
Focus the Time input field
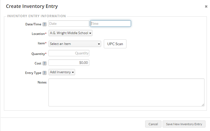(110, 24)
